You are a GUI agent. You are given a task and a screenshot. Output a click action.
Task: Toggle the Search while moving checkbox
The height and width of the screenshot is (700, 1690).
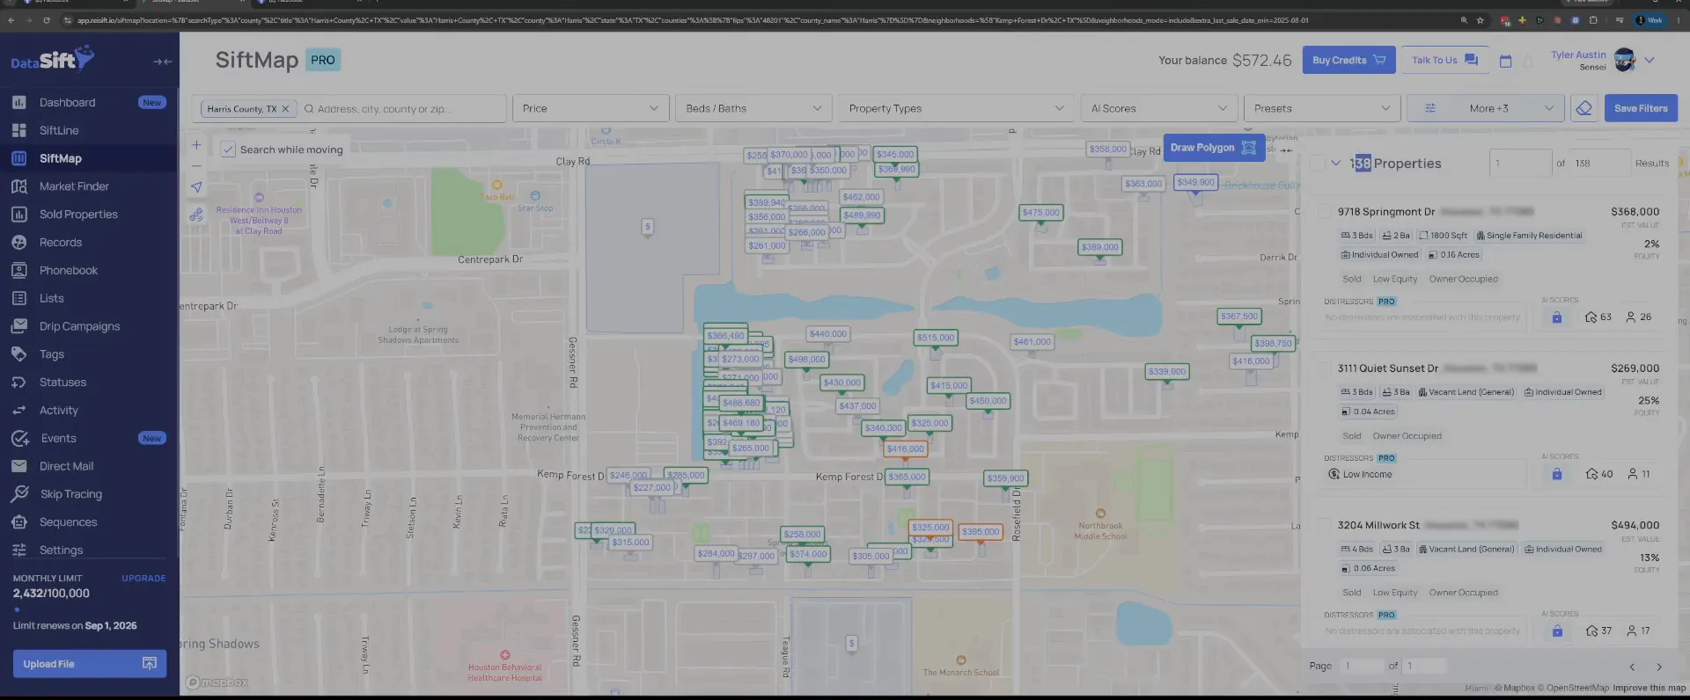[x=228, y=149]
